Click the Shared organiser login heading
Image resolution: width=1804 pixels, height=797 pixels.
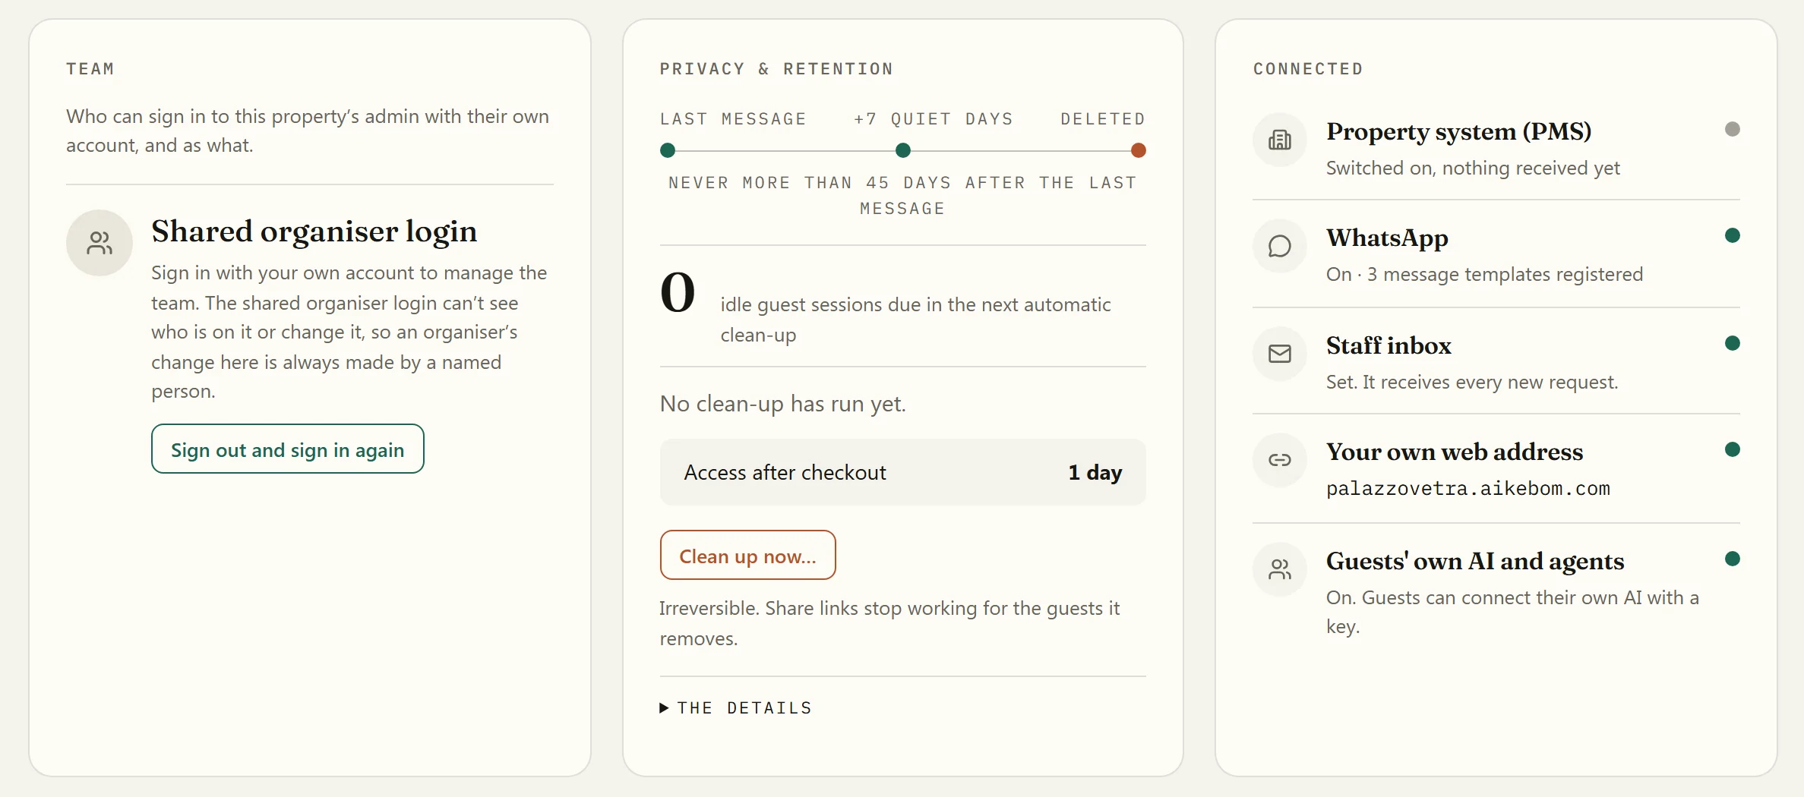click(x=314, y=232)
